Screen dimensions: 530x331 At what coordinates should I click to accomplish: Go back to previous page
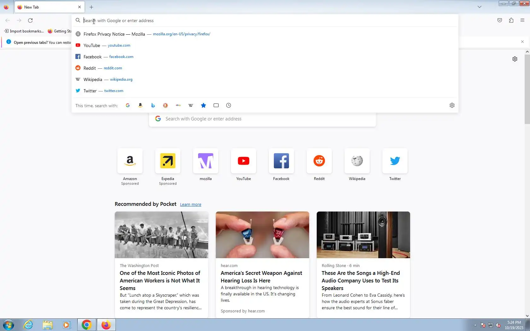coord(8,20)
